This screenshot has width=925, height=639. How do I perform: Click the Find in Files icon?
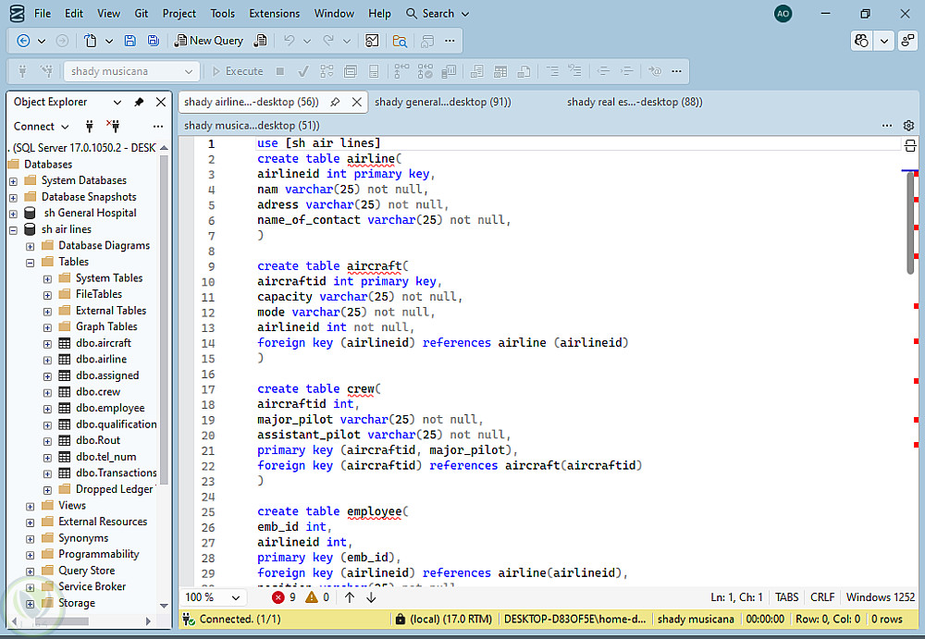(400, 41)
